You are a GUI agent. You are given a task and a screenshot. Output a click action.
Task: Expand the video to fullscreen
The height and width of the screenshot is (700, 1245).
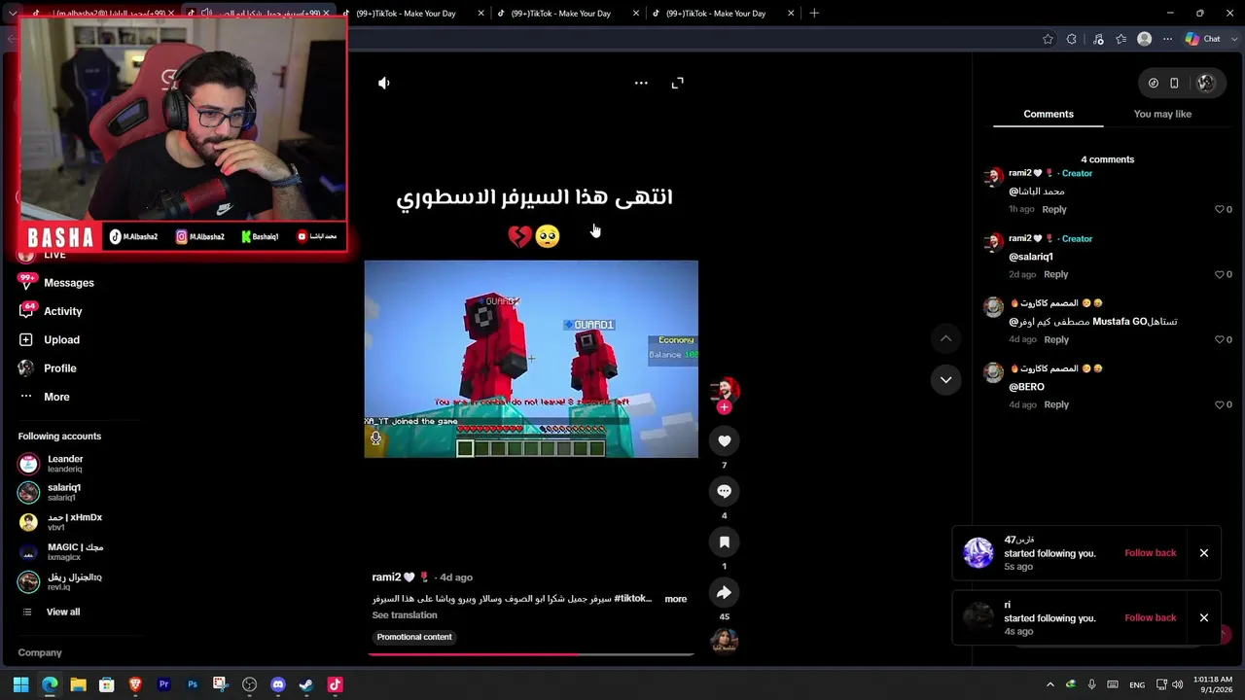pos(678,84)
